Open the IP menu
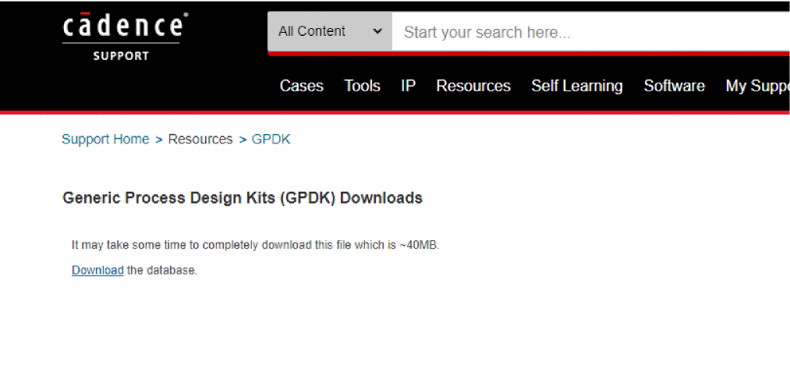Image resolution: width=790 pixels, height=372 pixels. (408, 86)
